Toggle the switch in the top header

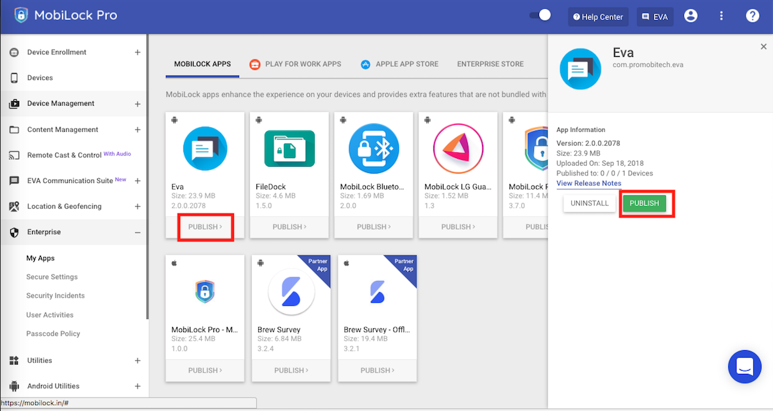point(540,15)
